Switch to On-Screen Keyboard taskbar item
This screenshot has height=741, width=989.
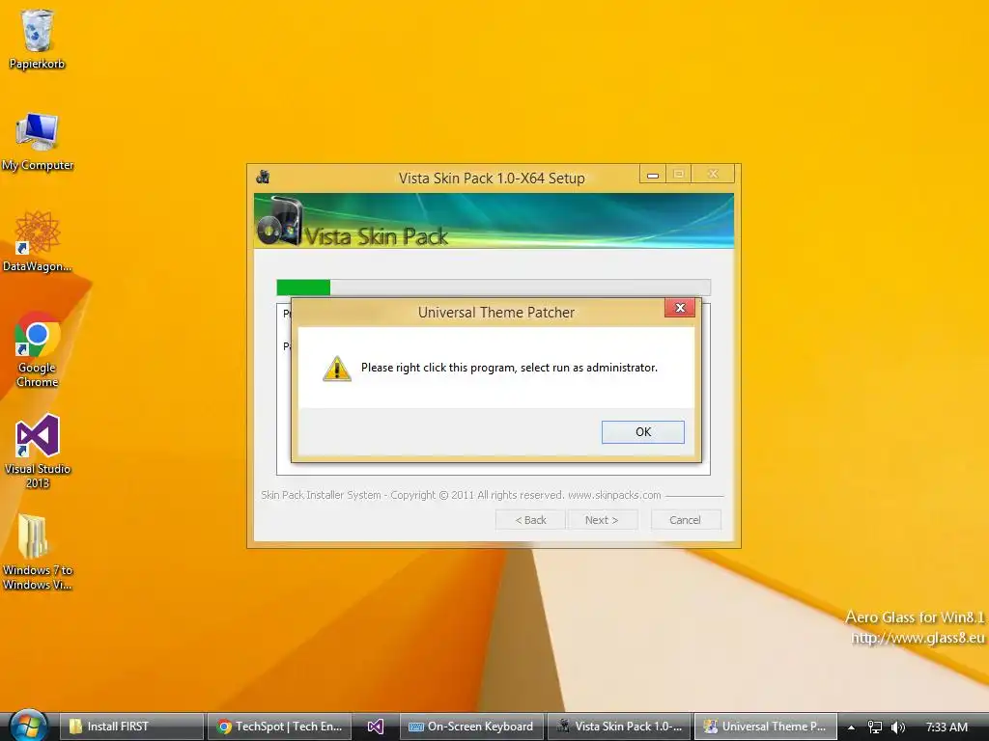[x=471, y=727]
